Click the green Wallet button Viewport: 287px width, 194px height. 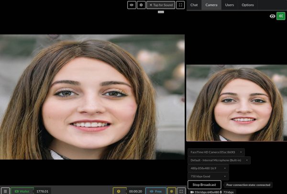pos(22,191)
